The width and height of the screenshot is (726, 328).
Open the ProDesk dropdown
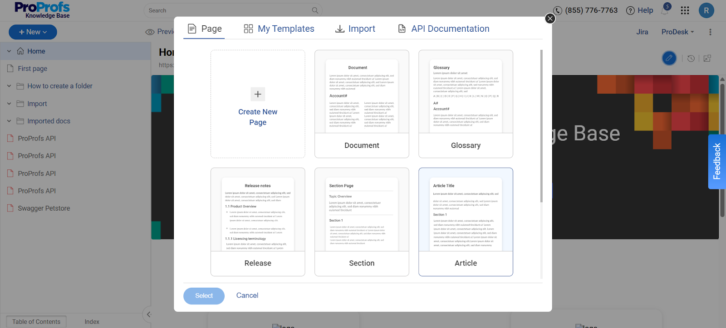[x=677, y=32]
